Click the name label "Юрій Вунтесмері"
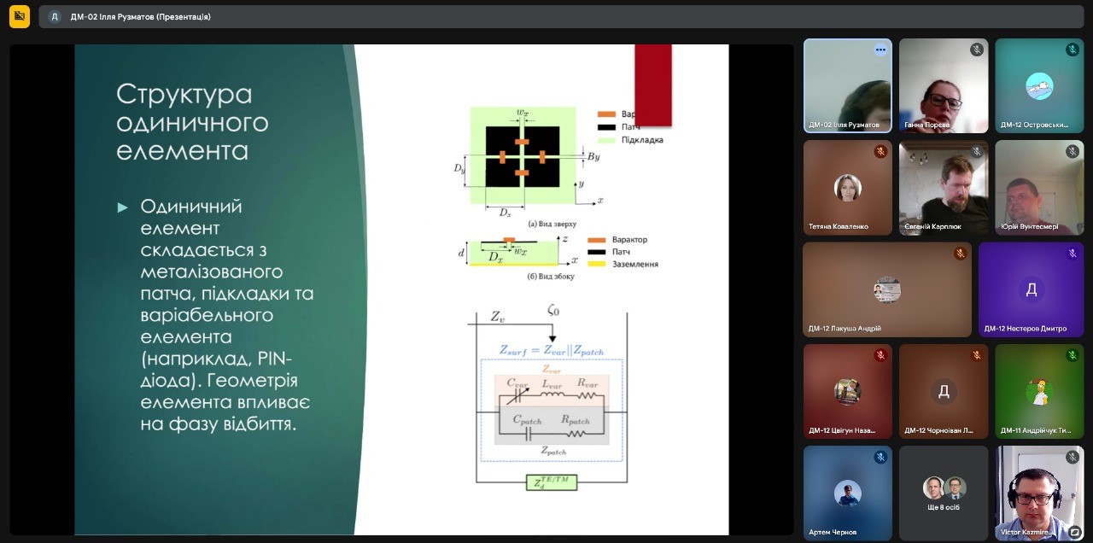The width and height of the screenshot is (1093, 543). [x=1029, y=227]
